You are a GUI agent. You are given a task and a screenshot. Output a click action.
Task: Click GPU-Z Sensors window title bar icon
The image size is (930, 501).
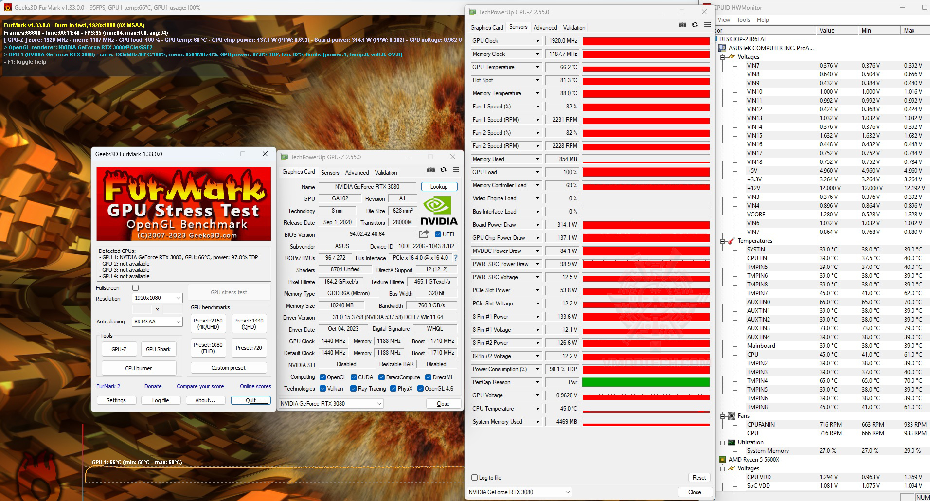[x=473, y=12]
